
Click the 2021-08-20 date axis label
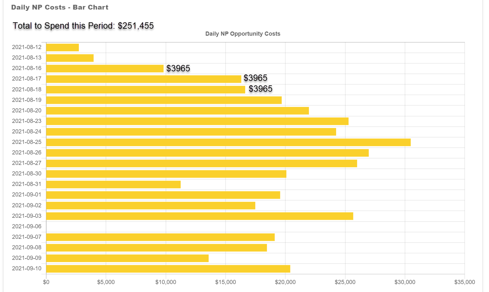(x=27, y=110)
